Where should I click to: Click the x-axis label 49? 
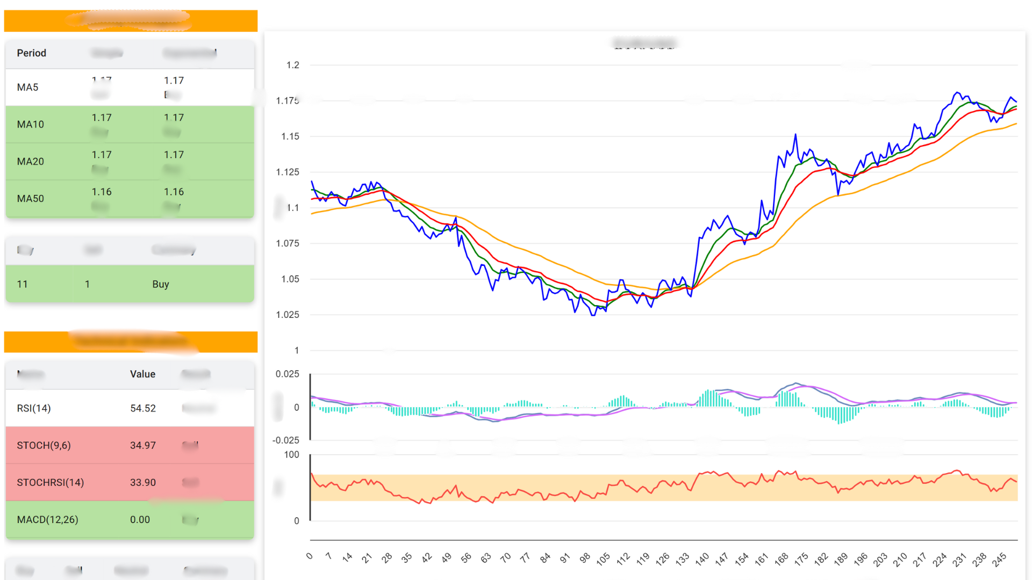pos(446,558)
